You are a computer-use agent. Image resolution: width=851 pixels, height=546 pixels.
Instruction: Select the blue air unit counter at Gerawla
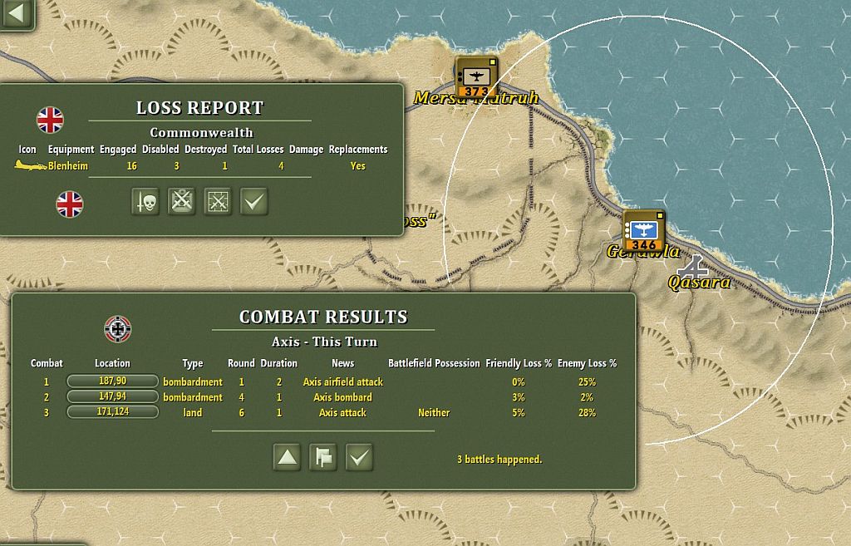tap(644, 231)
